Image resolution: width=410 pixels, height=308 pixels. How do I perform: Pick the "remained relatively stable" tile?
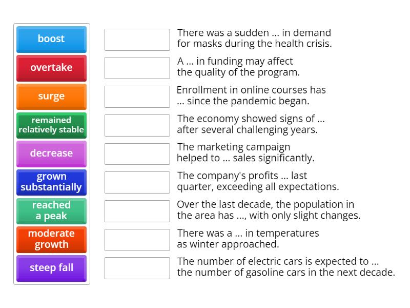pos(51,125)
